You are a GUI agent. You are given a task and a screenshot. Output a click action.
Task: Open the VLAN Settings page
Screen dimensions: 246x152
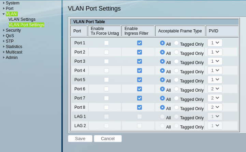22,19
